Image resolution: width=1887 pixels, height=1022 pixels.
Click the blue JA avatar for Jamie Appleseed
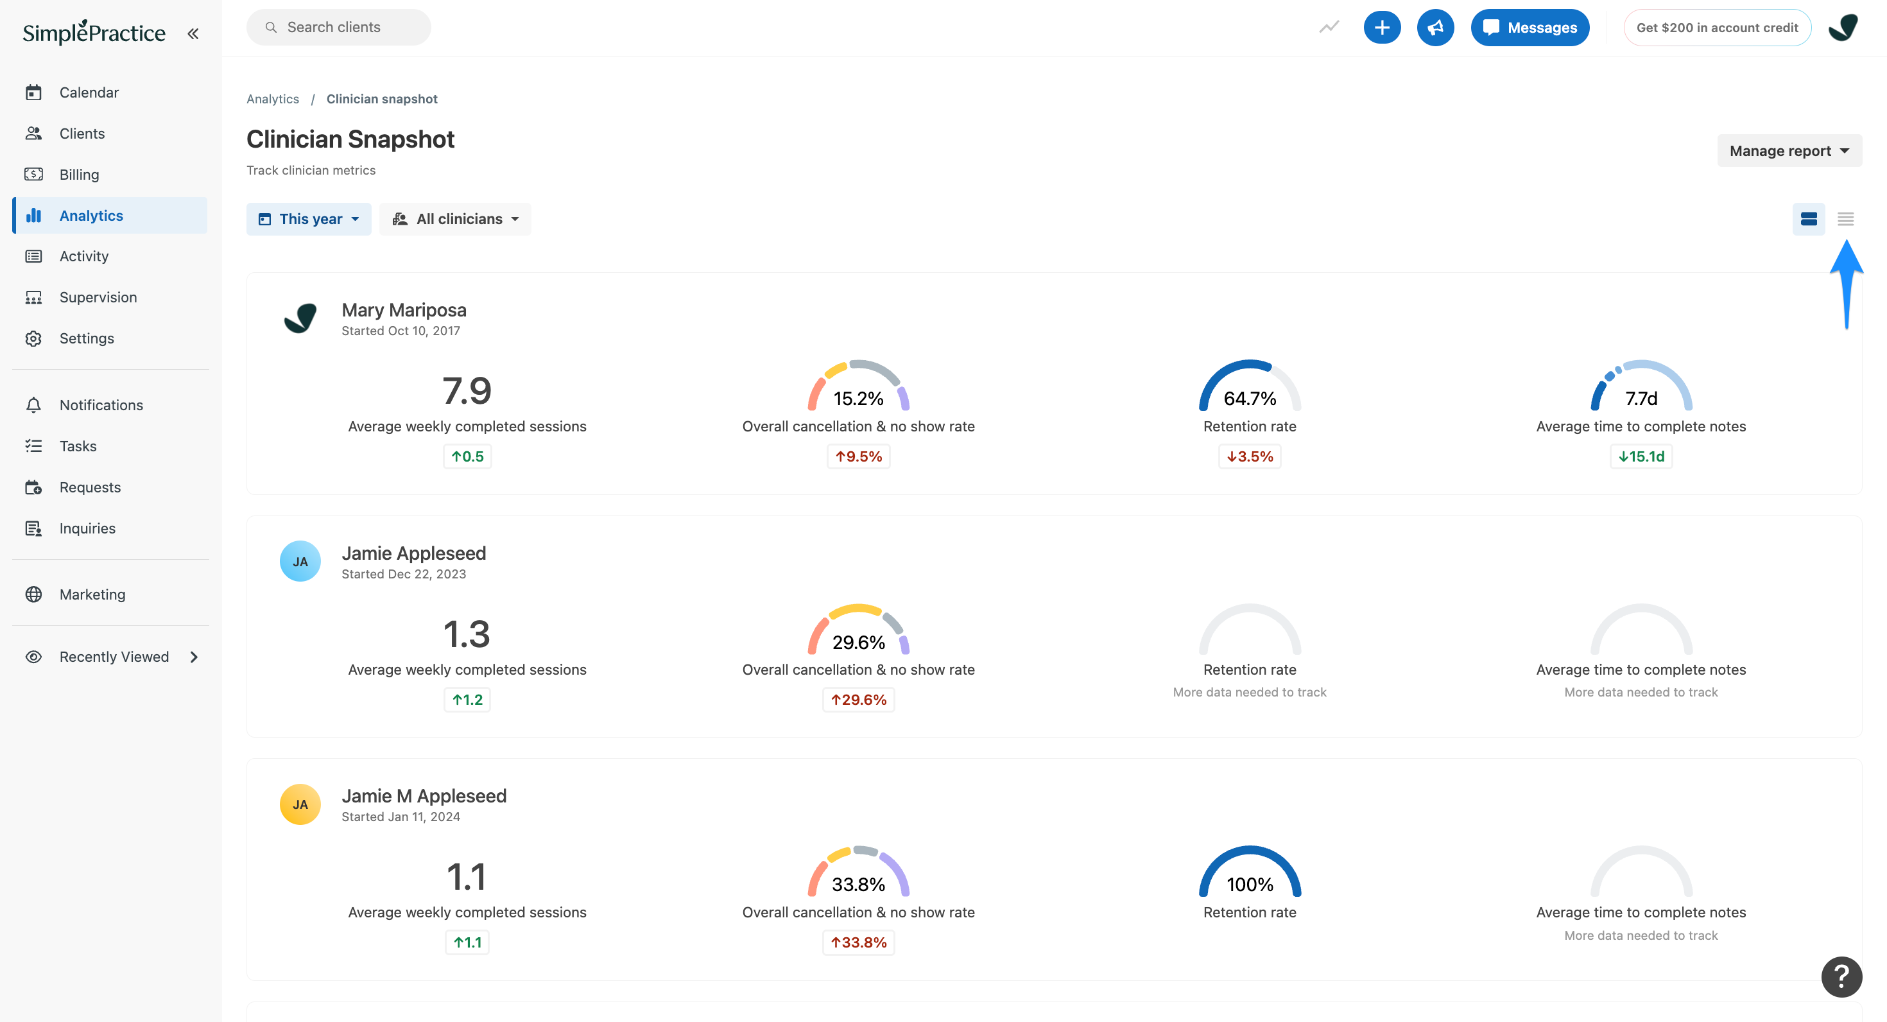(x=300, y=561)
